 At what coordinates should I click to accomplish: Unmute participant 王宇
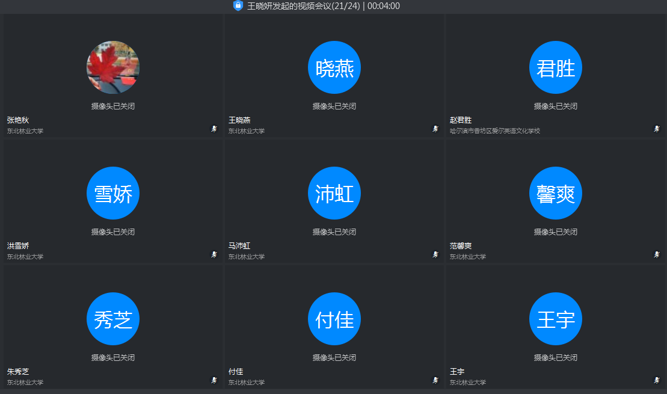pyautogui.click(x=657, y=380)
